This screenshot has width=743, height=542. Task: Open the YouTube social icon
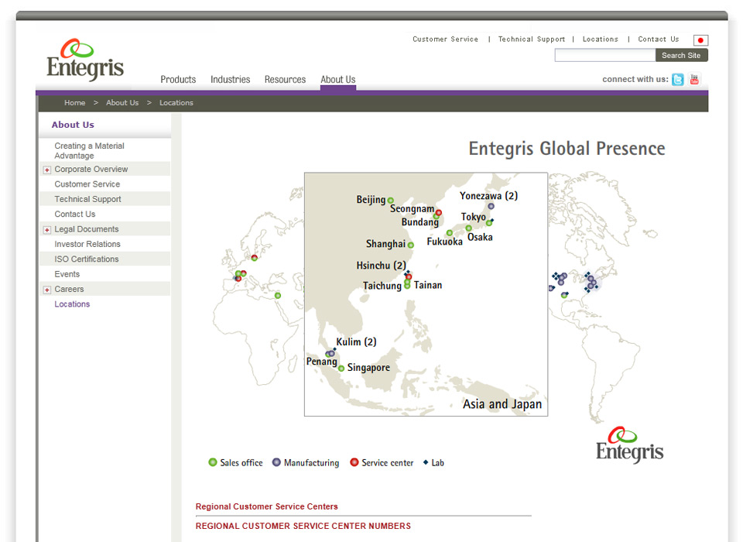[694, 79]
